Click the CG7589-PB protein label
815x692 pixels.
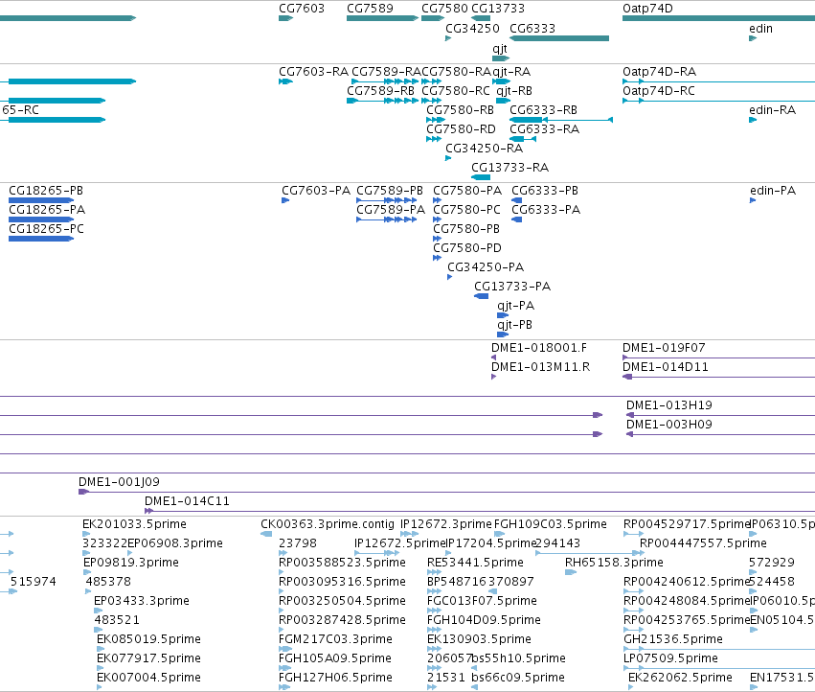(x=390, y=191)
